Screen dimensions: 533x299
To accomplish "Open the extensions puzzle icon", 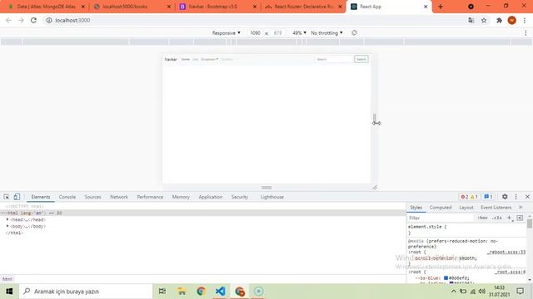I will tap(499, 20).
